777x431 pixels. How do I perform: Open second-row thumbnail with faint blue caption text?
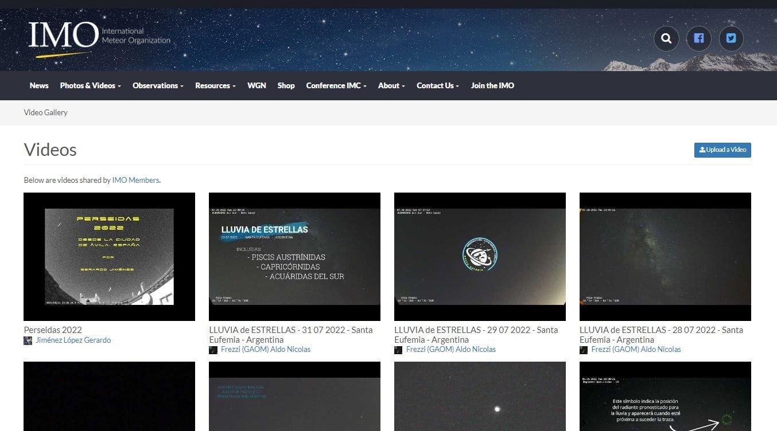294,397
